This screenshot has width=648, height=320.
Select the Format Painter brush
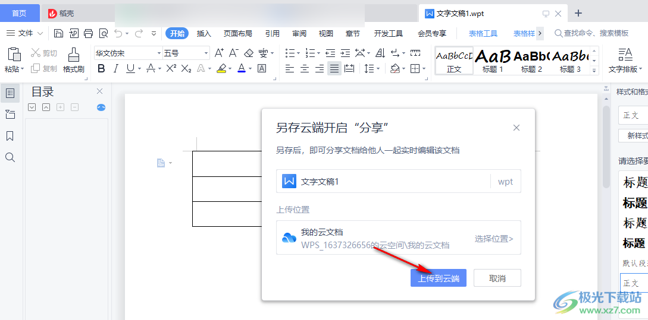coord(74,55)
